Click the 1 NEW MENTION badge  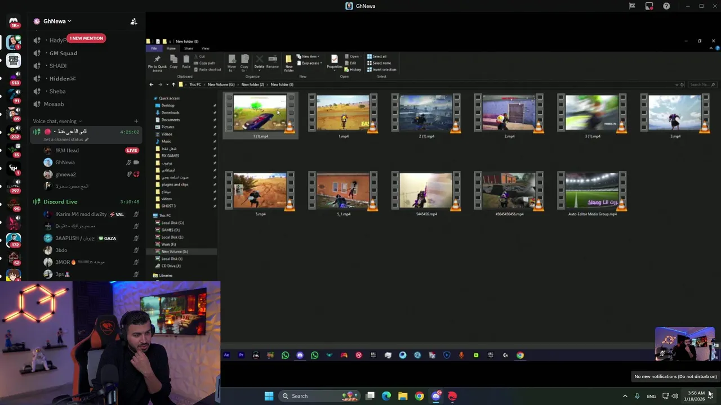tap(86, 38)
